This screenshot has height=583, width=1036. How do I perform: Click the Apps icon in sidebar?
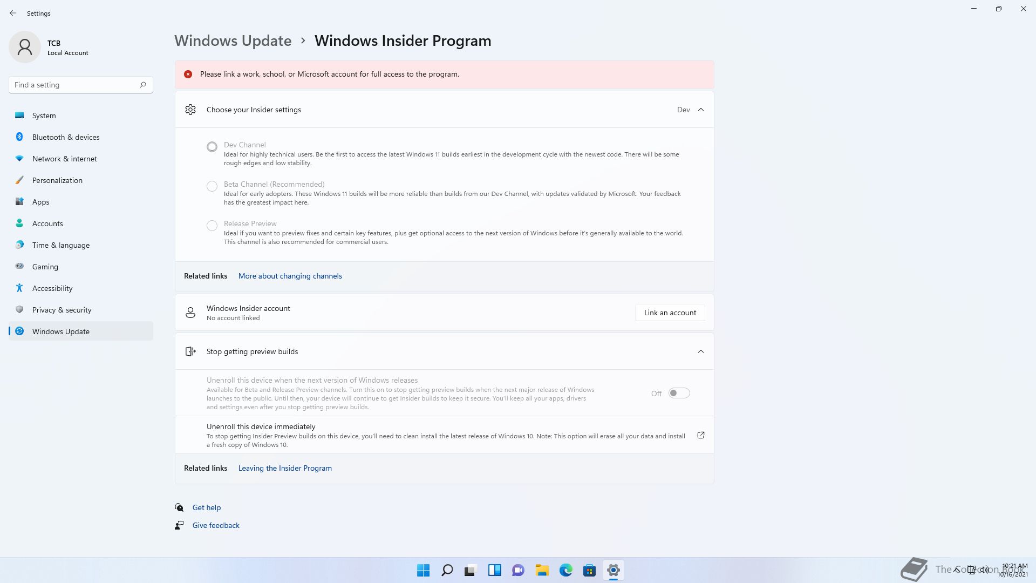point(19,201)
